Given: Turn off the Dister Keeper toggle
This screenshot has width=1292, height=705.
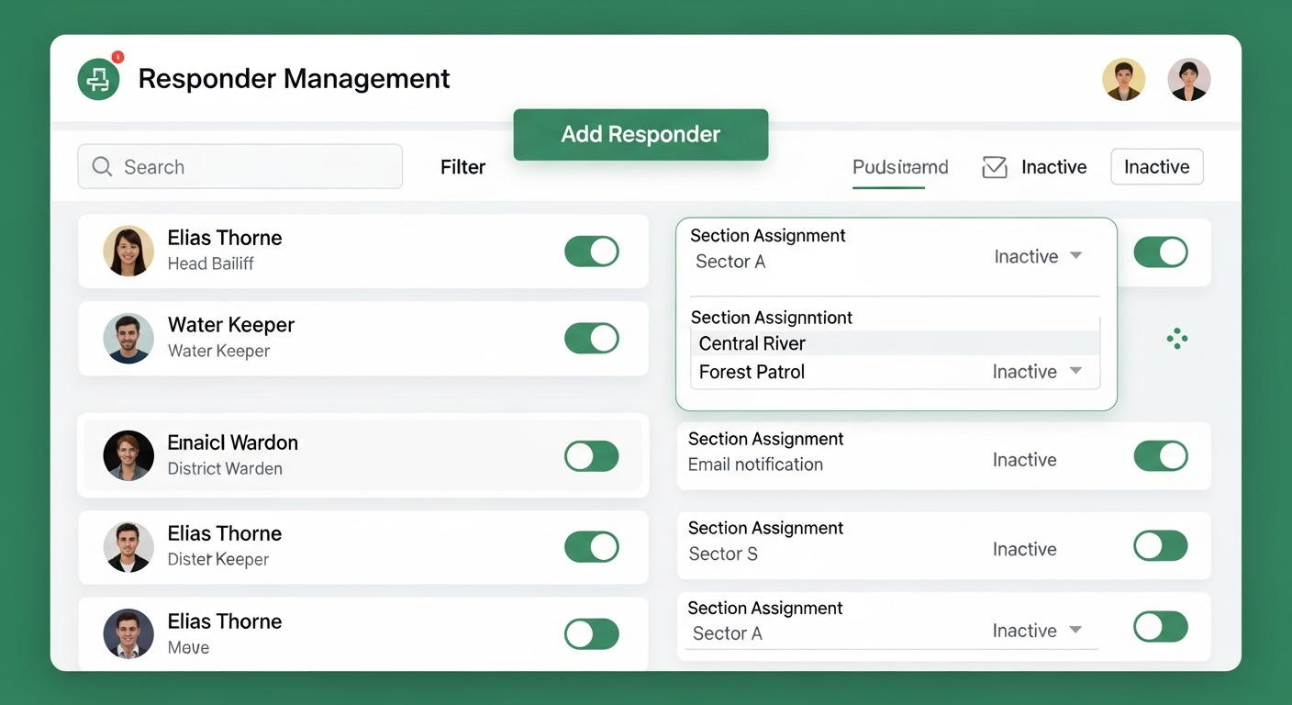Looking at the screenshot, I should coord(592,546).
